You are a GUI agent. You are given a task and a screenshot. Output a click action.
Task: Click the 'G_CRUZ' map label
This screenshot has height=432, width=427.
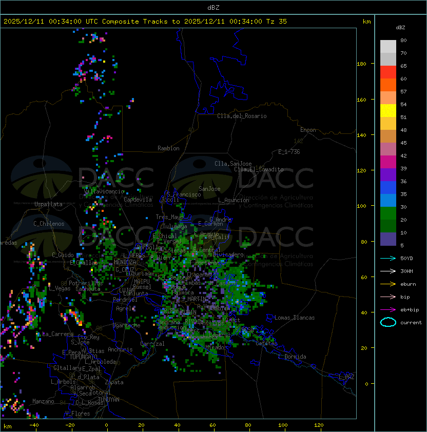pyautogui.click(x=125, y=270)
